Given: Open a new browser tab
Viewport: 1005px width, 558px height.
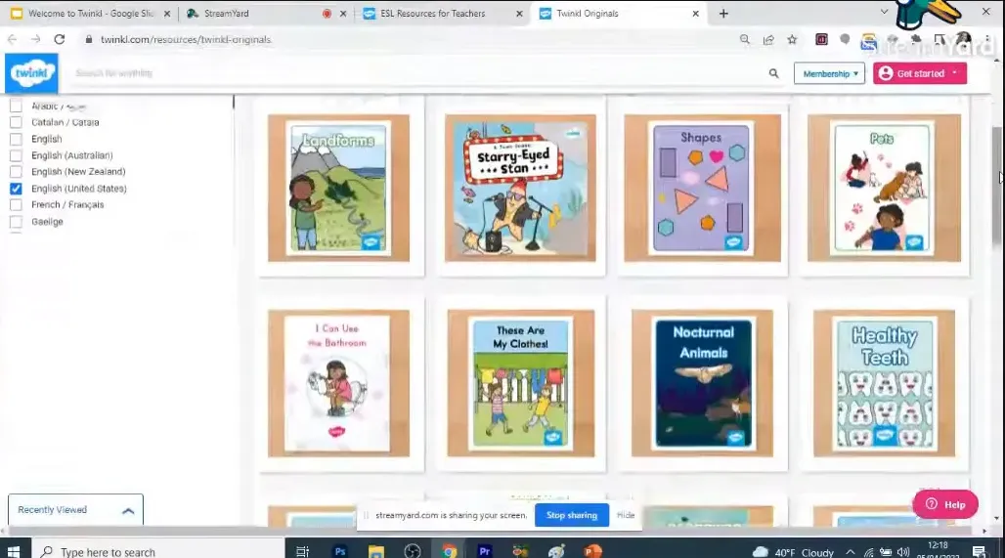Looking at the screenshot, I should (x=723, y=14).
